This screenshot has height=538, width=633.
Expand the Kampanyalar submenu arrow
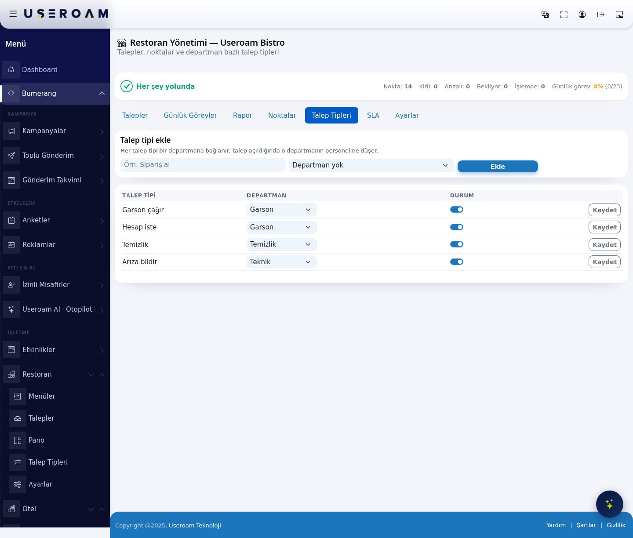pyautogui.click(x=102, y=131)
